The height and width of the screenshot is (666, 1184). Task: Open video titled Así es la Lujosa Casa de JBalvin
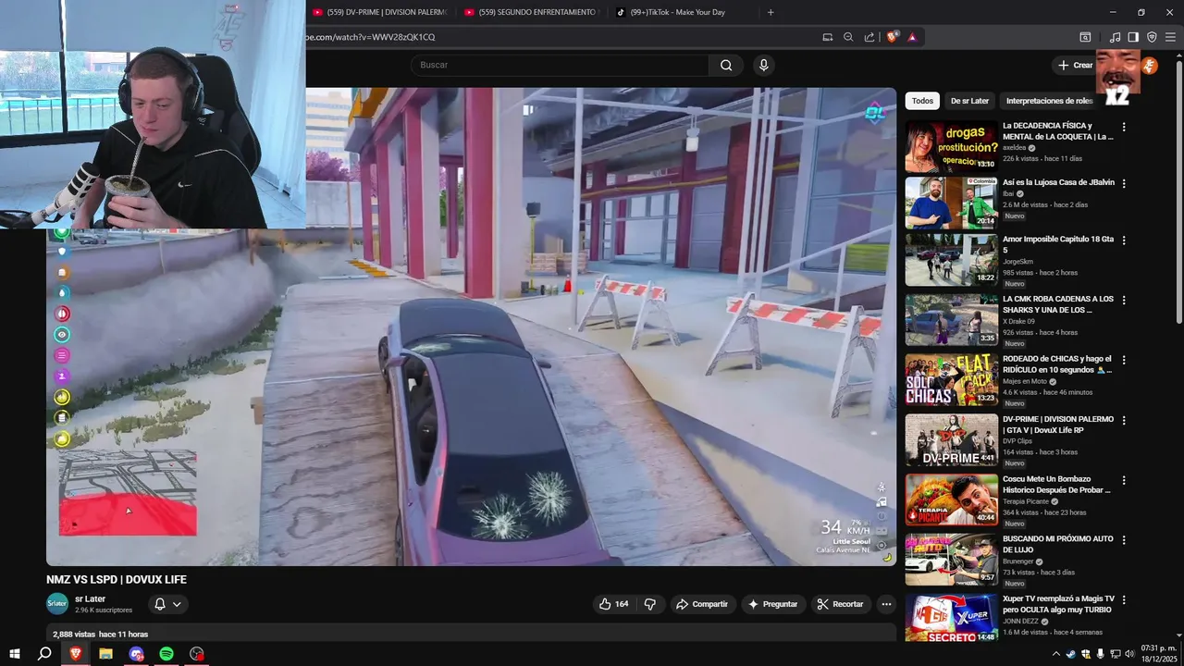coord(1058,182)
